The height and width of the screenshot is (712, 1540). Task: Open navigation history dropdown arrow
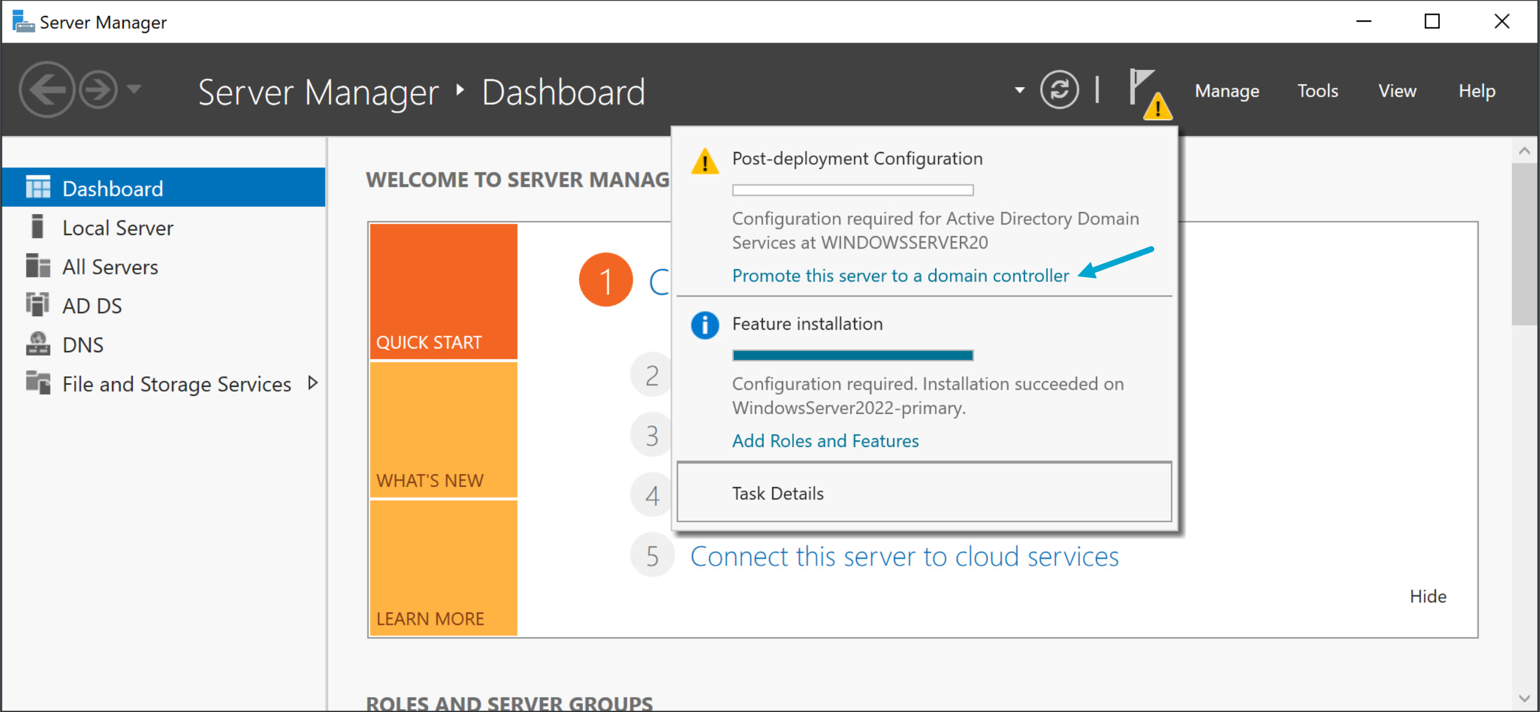[134, 90]
